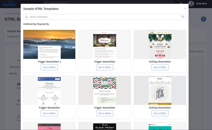Click the plus icon in the top bar
The width and height of the screenshot is (212, 130).
(181, 3)
